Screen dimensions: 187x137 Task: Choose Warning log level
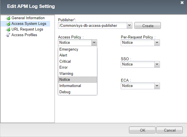(x=66, y=74)
